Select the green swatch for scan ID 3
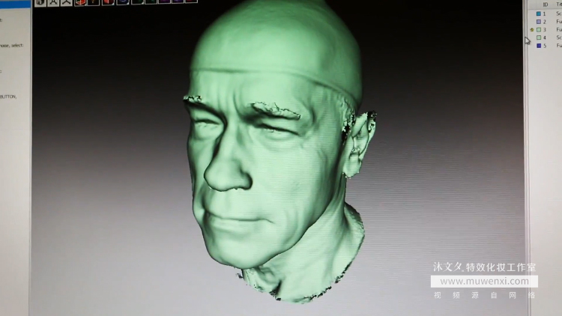Screen dimensions: 562x316 coord(539,30)
